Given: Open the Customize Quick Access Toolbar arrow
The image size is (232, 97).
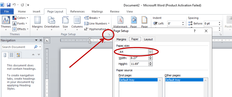Looking at the screenshot, I should (x=28, y=5).
